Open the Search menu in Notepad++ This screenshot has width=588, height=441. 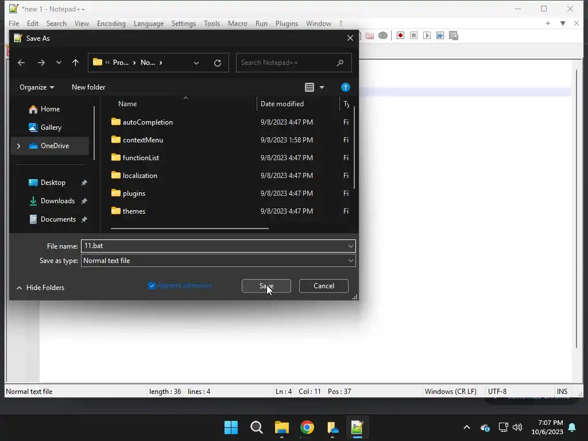point(56,23)
